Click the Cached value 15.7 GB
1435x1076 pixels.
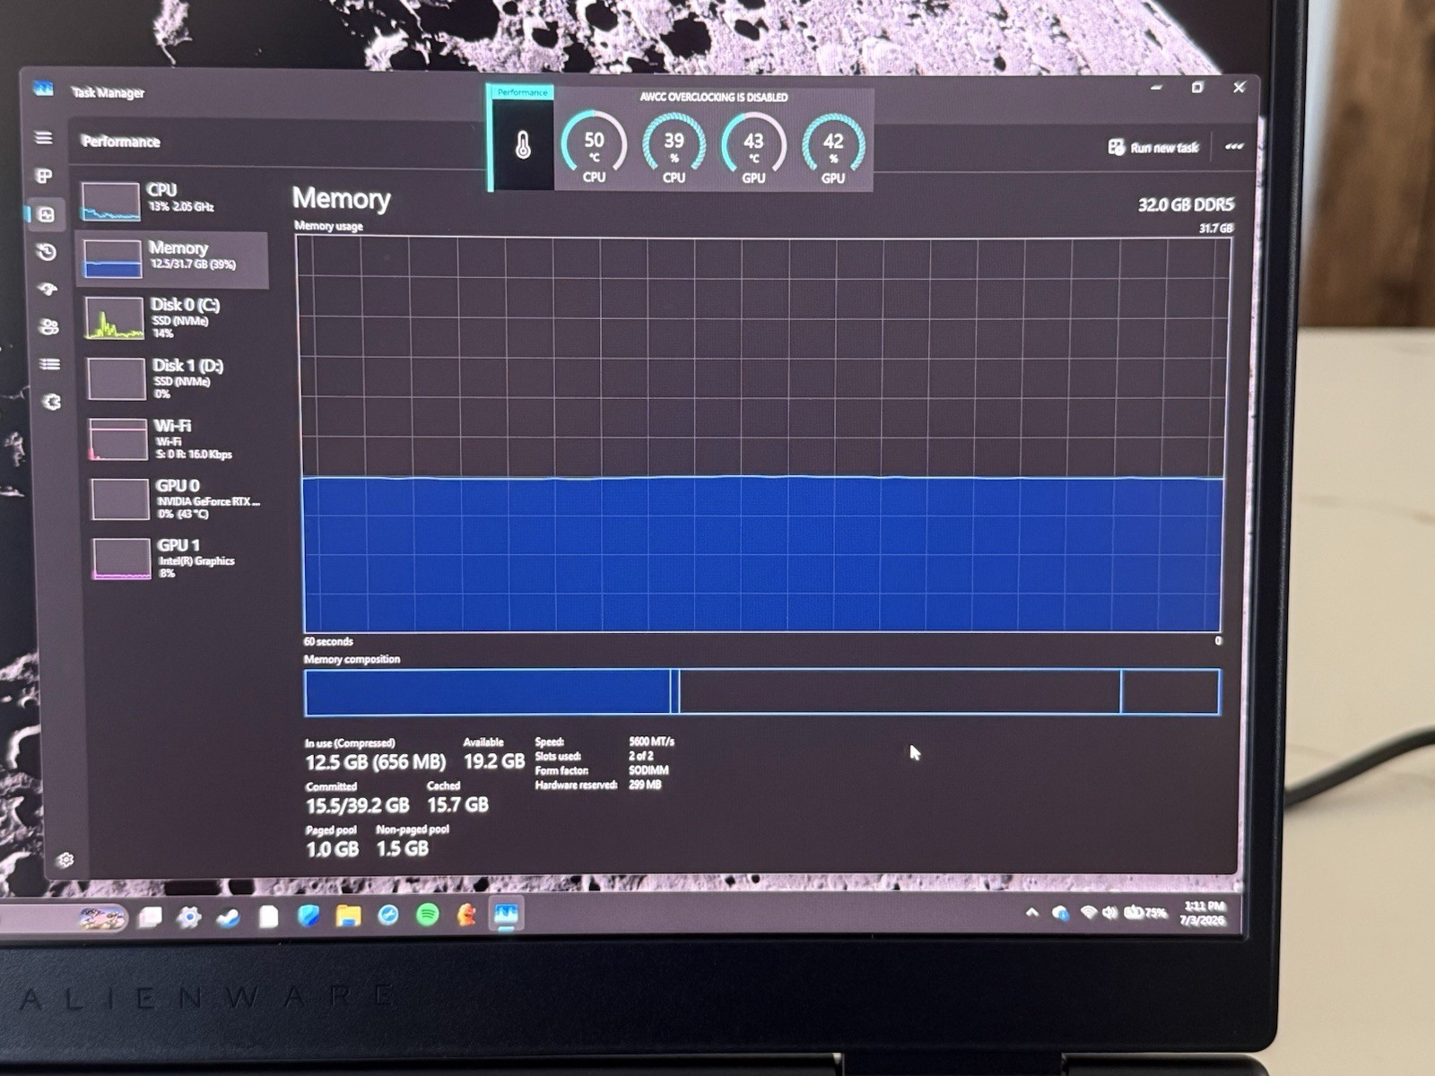point(457,804)
